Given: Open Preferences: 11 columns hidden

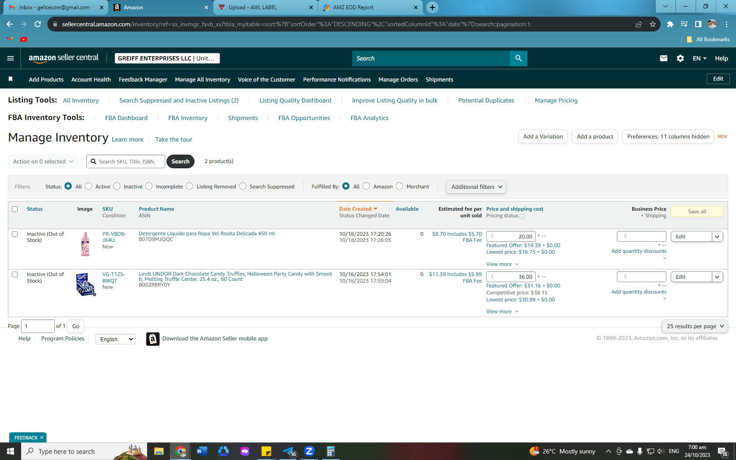Looking at the screenshot, I should click(x=668, y=137).
